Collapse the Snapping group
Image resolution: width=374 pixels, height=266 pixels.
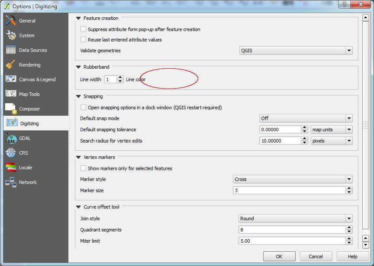tap(78, 97)
